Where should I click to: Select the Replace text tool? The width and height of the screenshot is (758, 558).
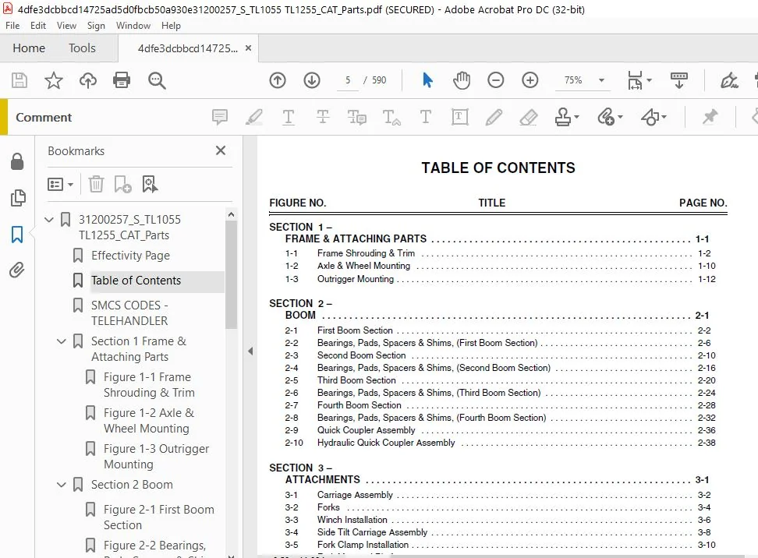[x=356, y=117]
